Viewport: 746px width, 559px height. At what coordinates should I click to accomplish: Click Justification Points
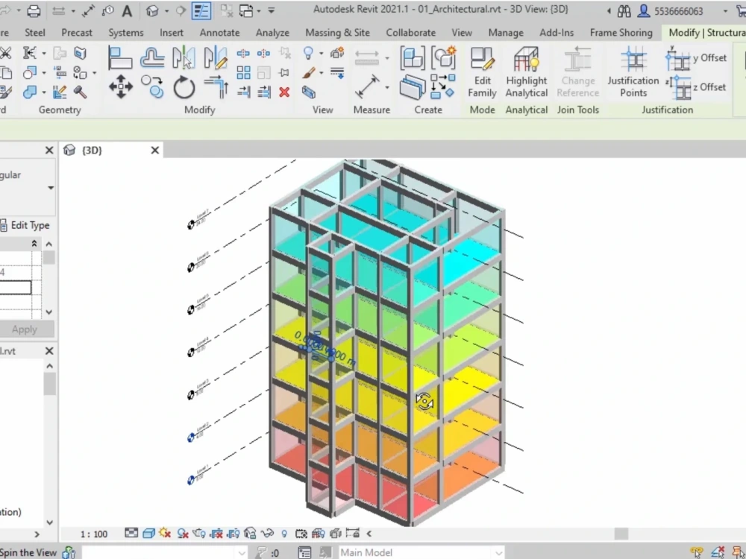tap(633, 73)
